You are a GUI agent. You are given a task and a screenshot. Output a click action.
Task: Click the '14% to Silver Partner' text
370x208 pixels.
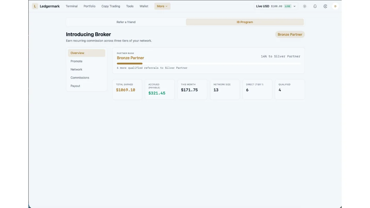point(281,56)
